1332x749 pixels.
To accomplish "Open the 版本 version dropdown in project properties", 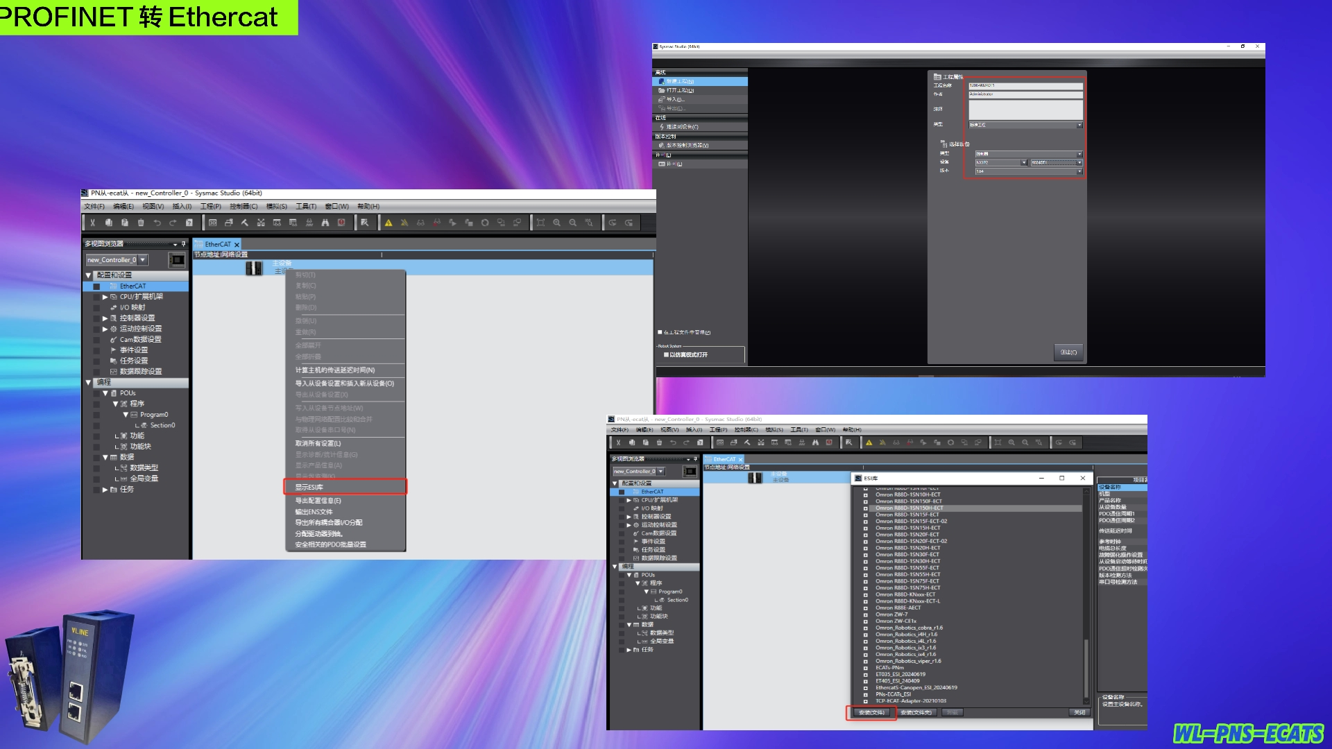I will [x=1079, y=171].
